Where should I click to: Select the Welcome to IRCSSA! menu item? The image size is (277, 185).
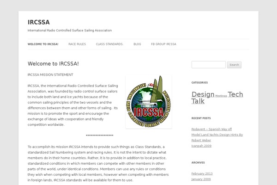point(43,44)
